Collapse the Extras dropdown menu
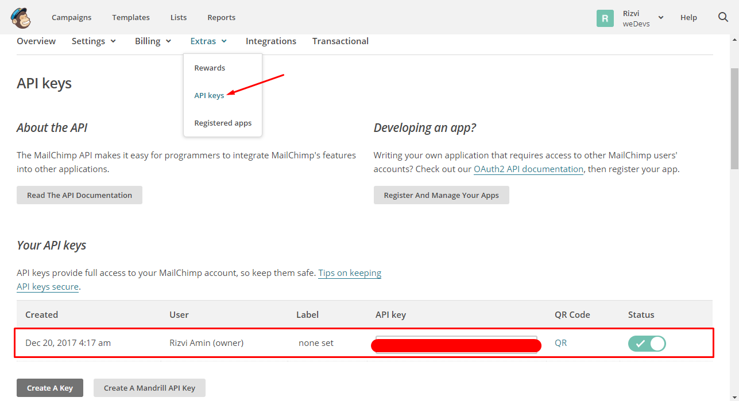The image size is (739, 401). click(x=208, y=41)
